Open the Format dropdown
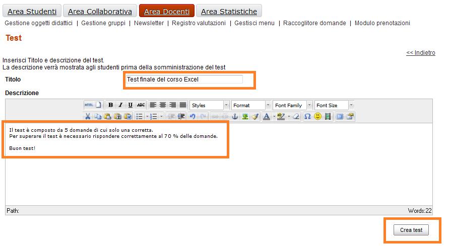The height and width of the screenshot is (246, 449). point(251,105)
